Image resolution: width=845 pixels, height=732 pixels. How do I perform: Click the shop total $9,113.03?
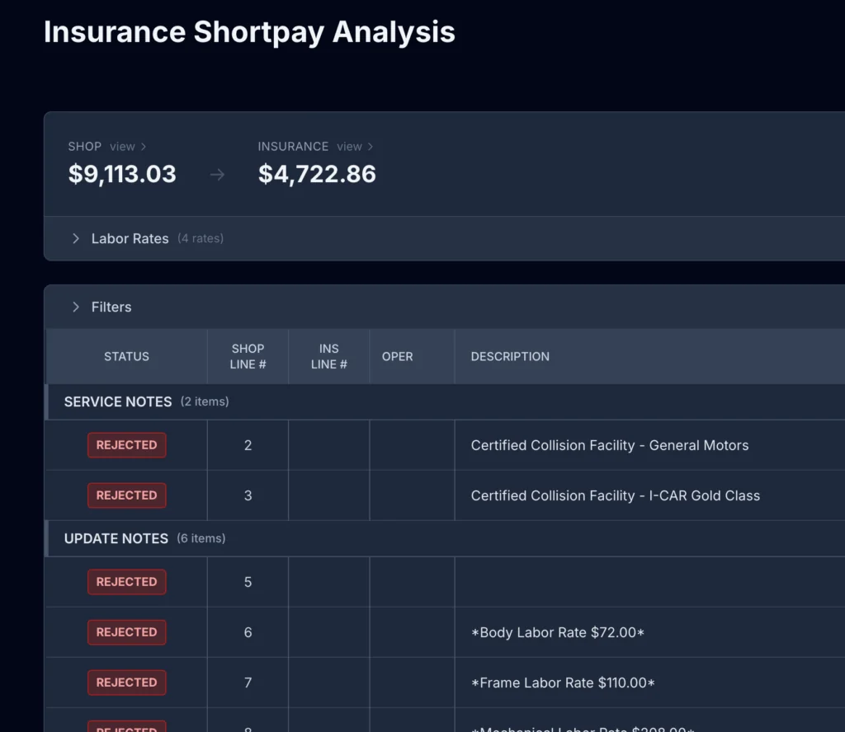point(122,174)
